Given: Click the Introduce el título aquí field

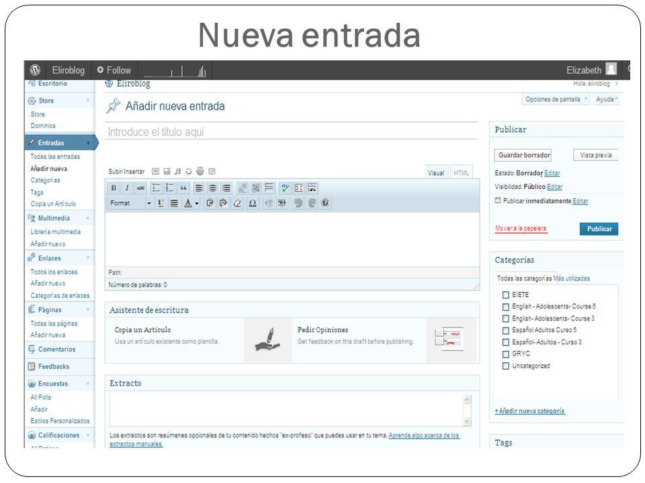Looking at the screenshot, I should (291, 131).
